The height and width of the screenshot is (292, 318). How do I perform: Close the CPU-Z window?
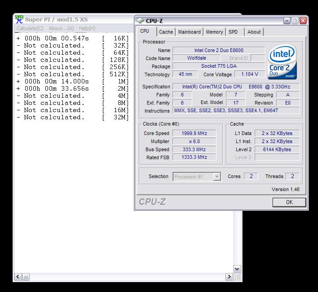point(303,21)
